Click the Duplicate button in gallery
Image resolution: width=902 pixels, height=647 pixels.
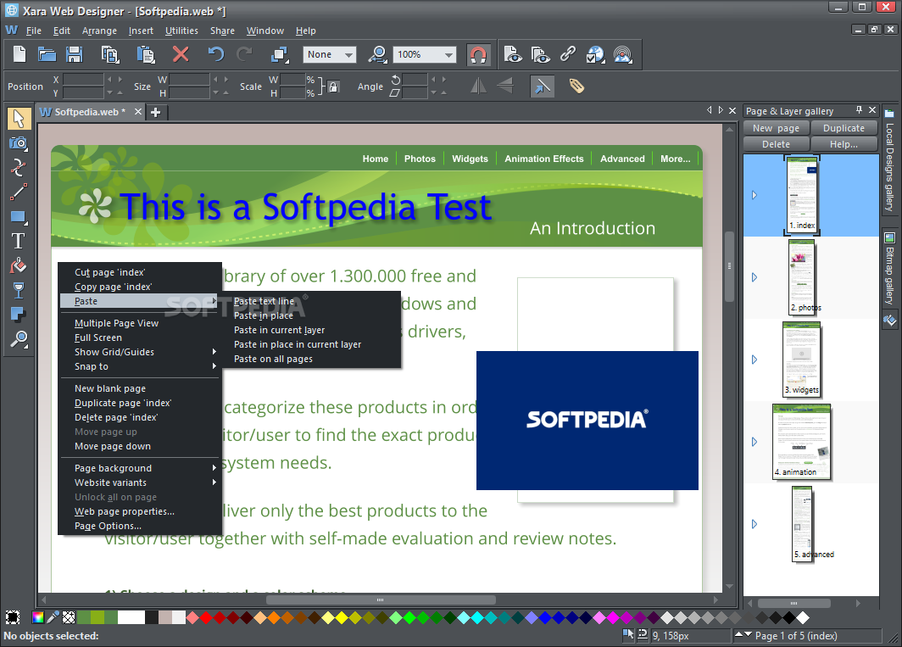click(x=844, y=128)
